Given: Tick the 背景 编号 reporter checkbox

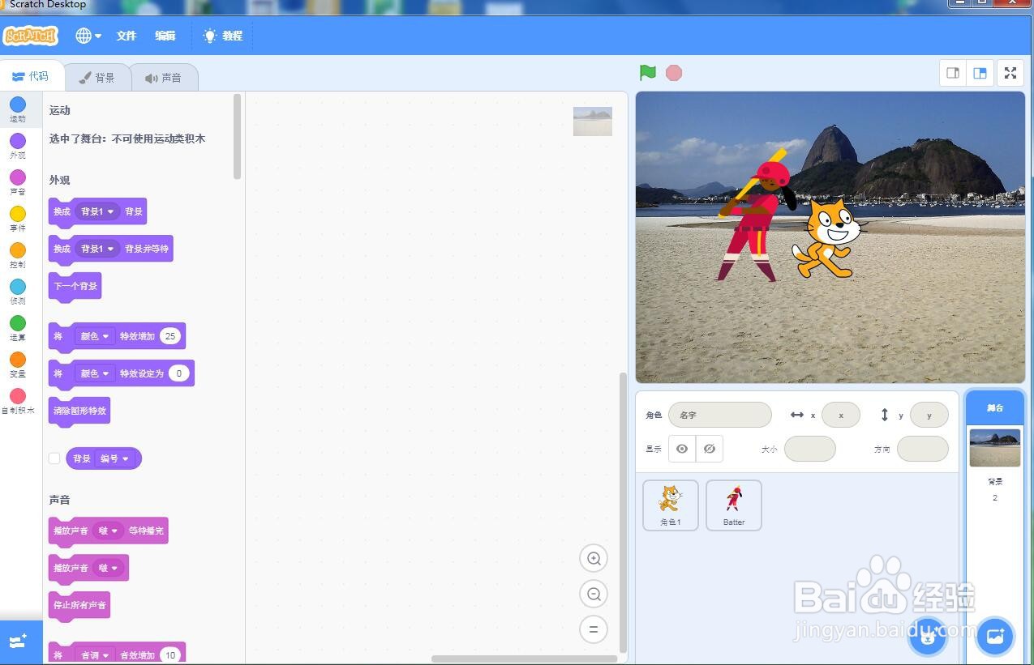Looking at the screenshot, I should [x=54, y=458].
